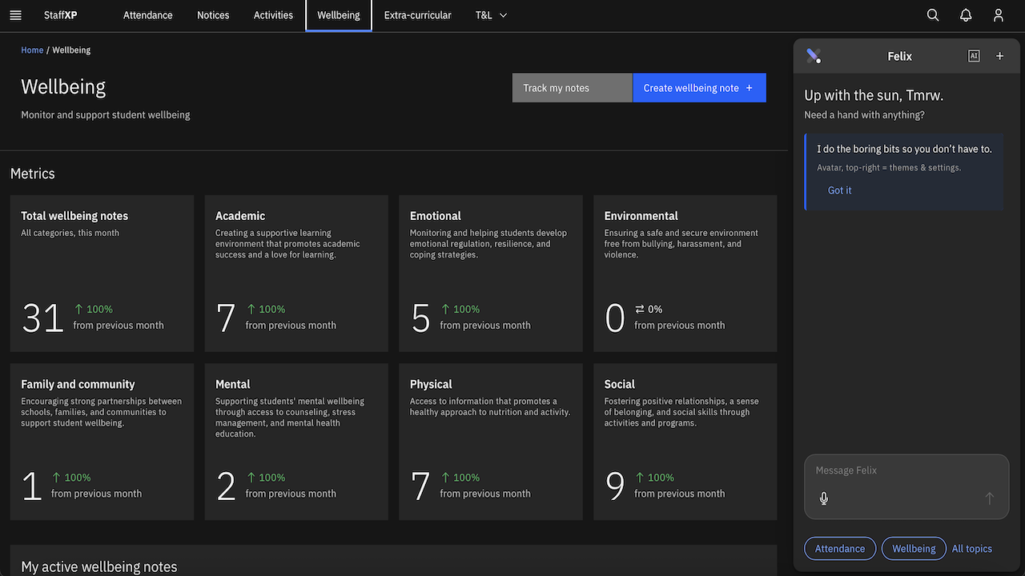
Task: Click Create wellbeing note button
Action: pyautogui.click(x=699, y=88)
